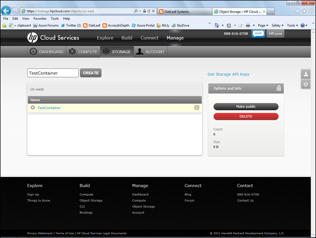Image resolution: width=316 pixels, height=238 pixels.
Task: Click the CREATE button
Action: pyautogui.click(x=91, y=73)
